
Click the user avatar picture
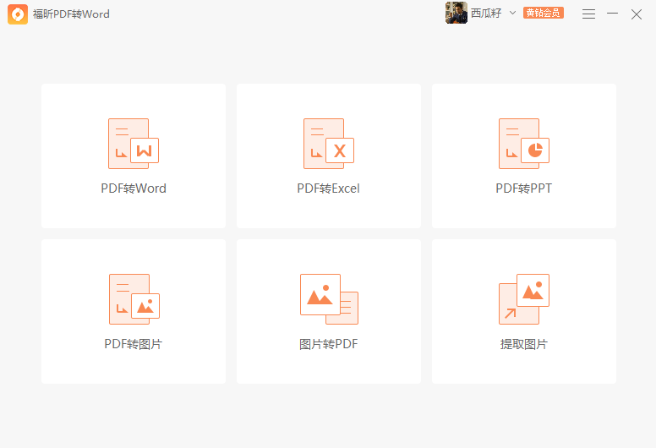(x=456, y=14)
